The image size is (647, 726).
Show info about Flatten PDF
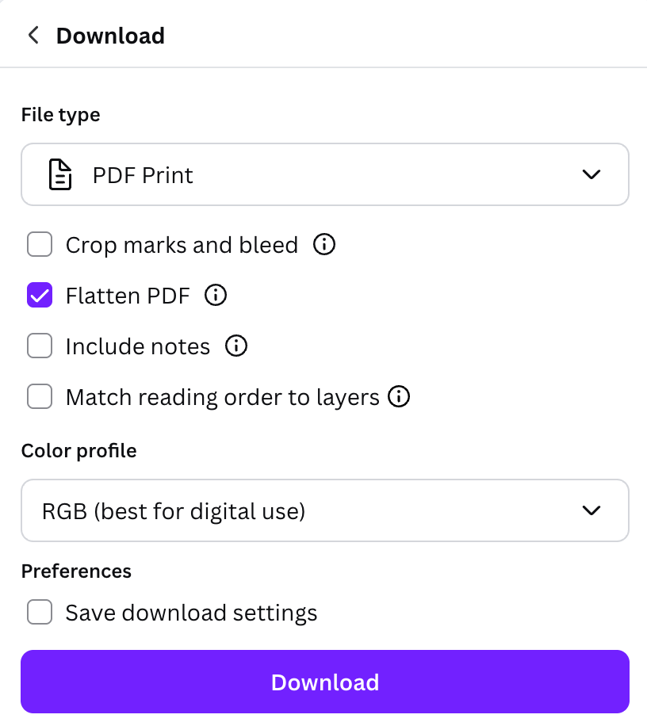216,296
